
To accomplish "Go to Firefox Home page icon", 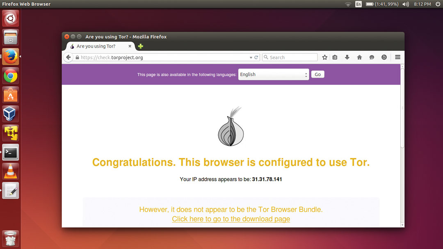I will pyautogui.click(x=359, y=57).
